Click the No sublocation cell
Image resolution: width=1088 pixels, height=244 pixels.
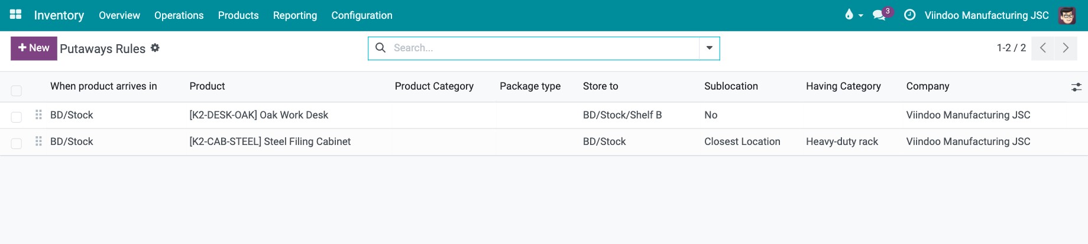pos(711,115)
